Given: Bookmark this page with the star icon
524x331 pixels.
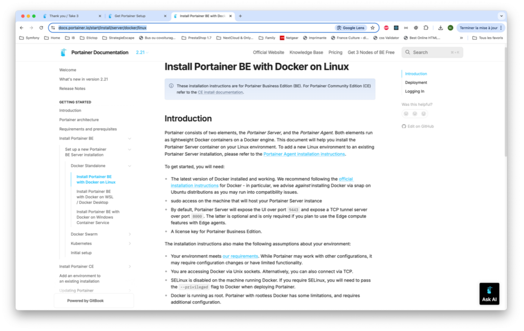Looking at the screenshot, I should coord(373,28).
